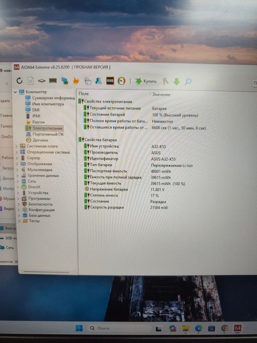
Task: Click the license key toolbar icon
Action: 165,81
